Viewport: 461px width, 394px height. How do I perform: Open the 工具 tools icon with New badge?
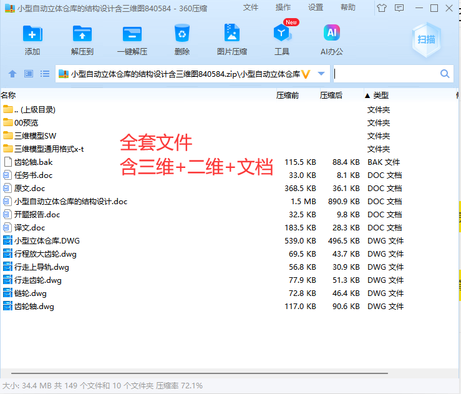pyautogui.click(x=282, y=32)
